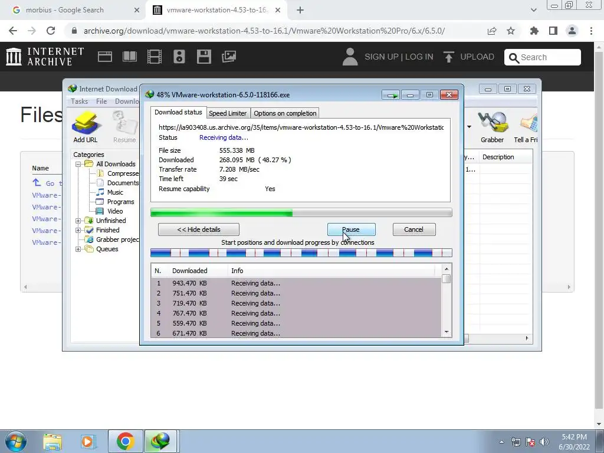Share this page icon in address bar
The width and height of the screenshot is (604, 453).
pyautogui.click(x=492, y=31)
